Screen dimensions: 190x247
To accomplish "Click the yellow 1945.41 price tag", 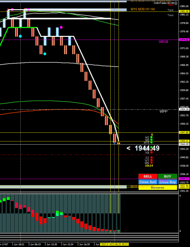I will click(x=184, y=141).
